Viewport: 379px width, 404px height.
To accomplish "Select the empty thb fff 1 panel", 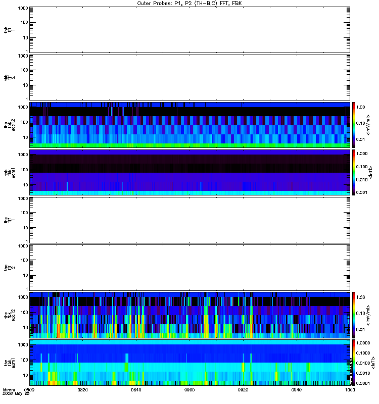I will coord(189,30).
